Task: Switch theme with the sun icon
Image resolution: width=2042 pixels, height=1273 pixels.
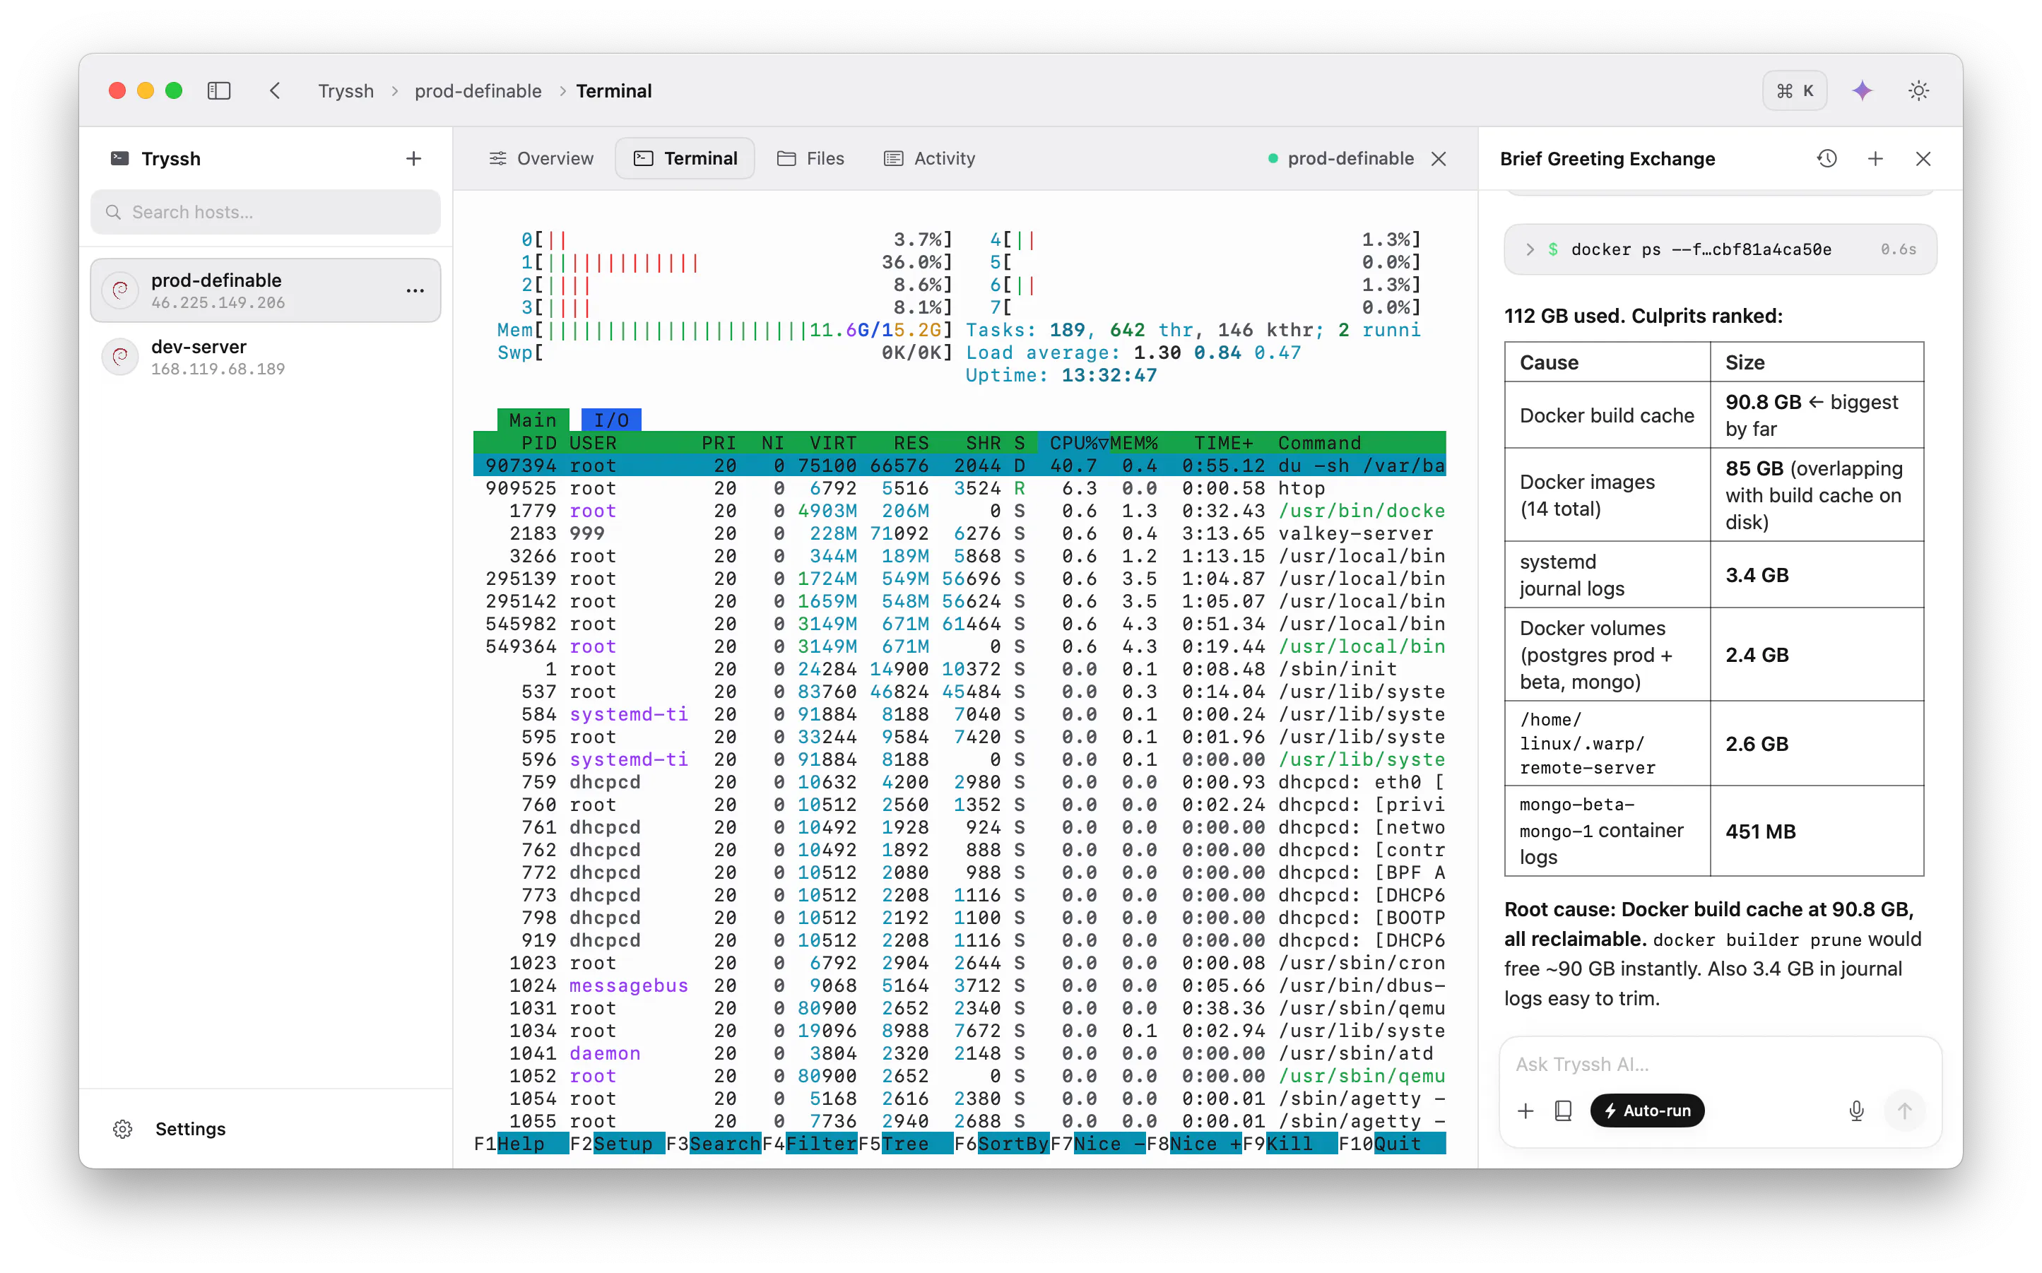Action: 1918,91
